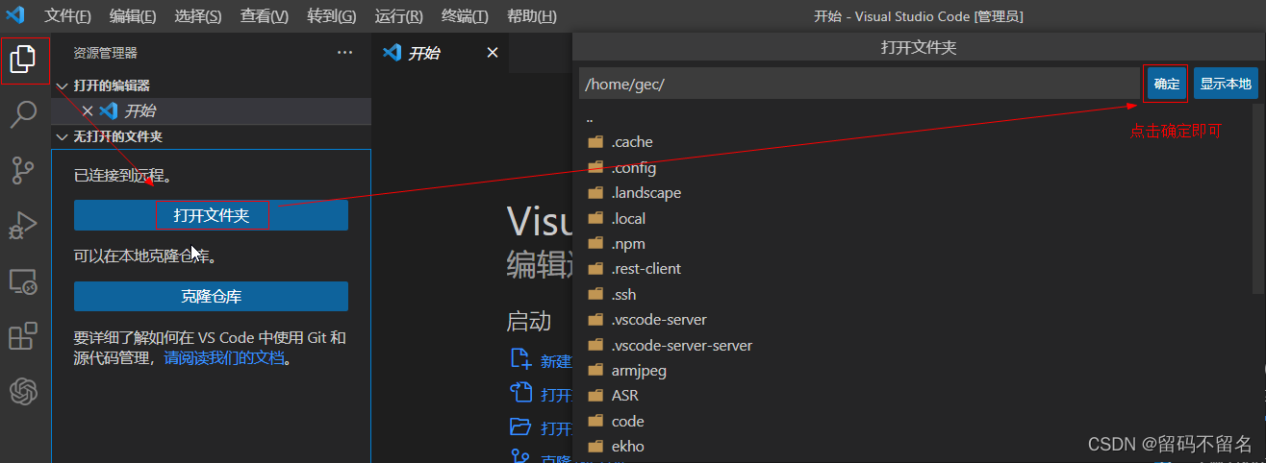Click the .ssh folder icon
Image resolution: width=1266 pixels, height=463 pixels.
pos(595,294)
